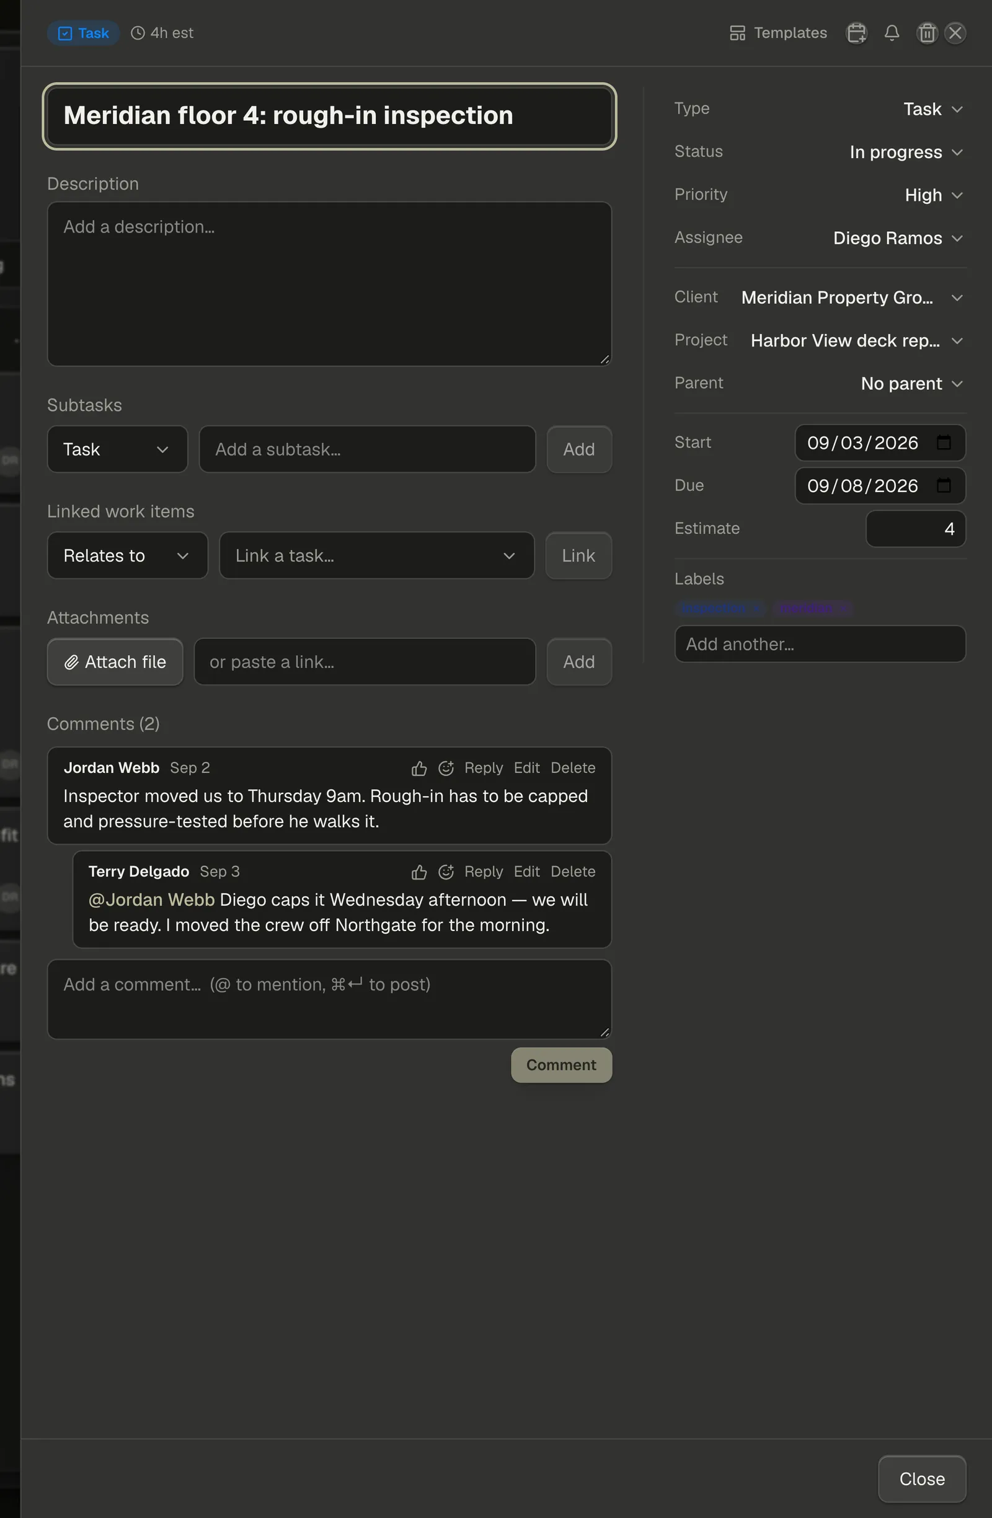Click Add next to paste link field
This screenshot has width=992, height=1518.
[578, 662]
